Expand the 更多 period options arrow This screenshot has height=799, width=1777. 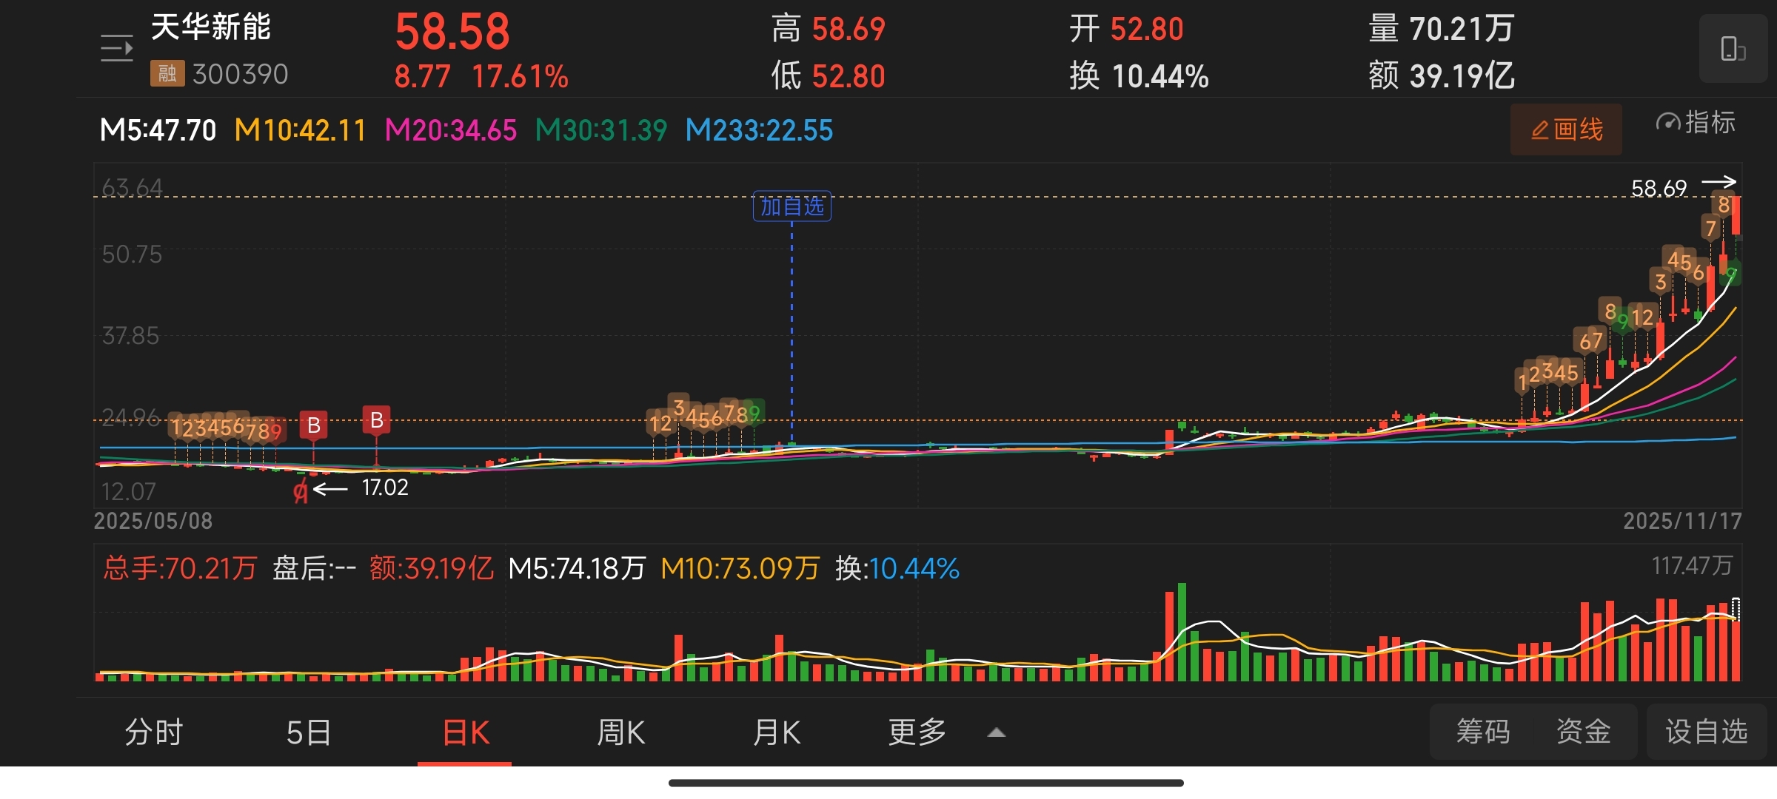point(997,732)
